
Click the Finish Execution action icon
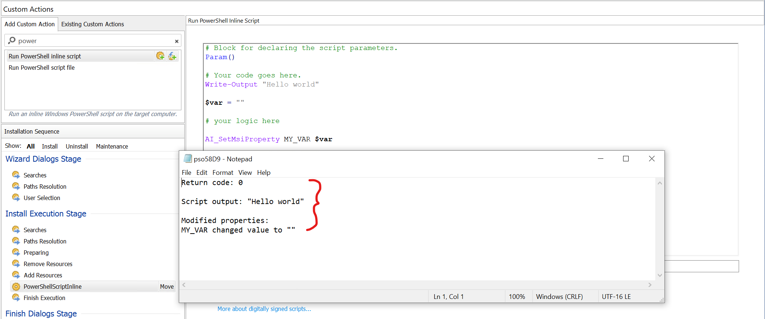tap(16, 297)
